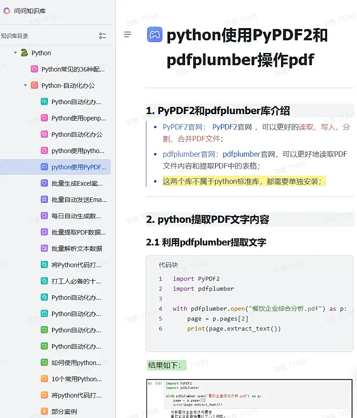This screenshot has height=418, width=357.
Task: Click the purple icon of 每日自动生成数...
Action: point(44,216)
